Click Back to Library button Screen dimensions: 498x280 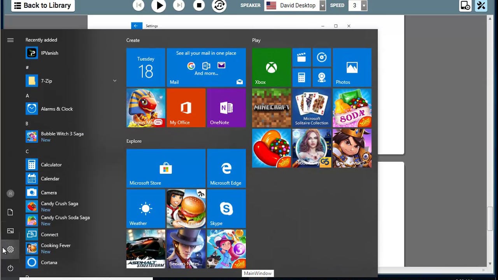coord(43,5)
